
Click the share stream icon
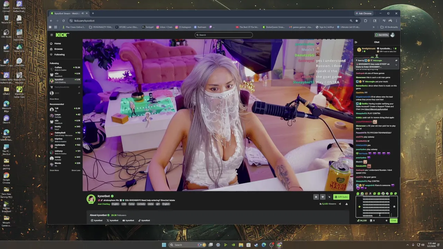pos(340,204)
